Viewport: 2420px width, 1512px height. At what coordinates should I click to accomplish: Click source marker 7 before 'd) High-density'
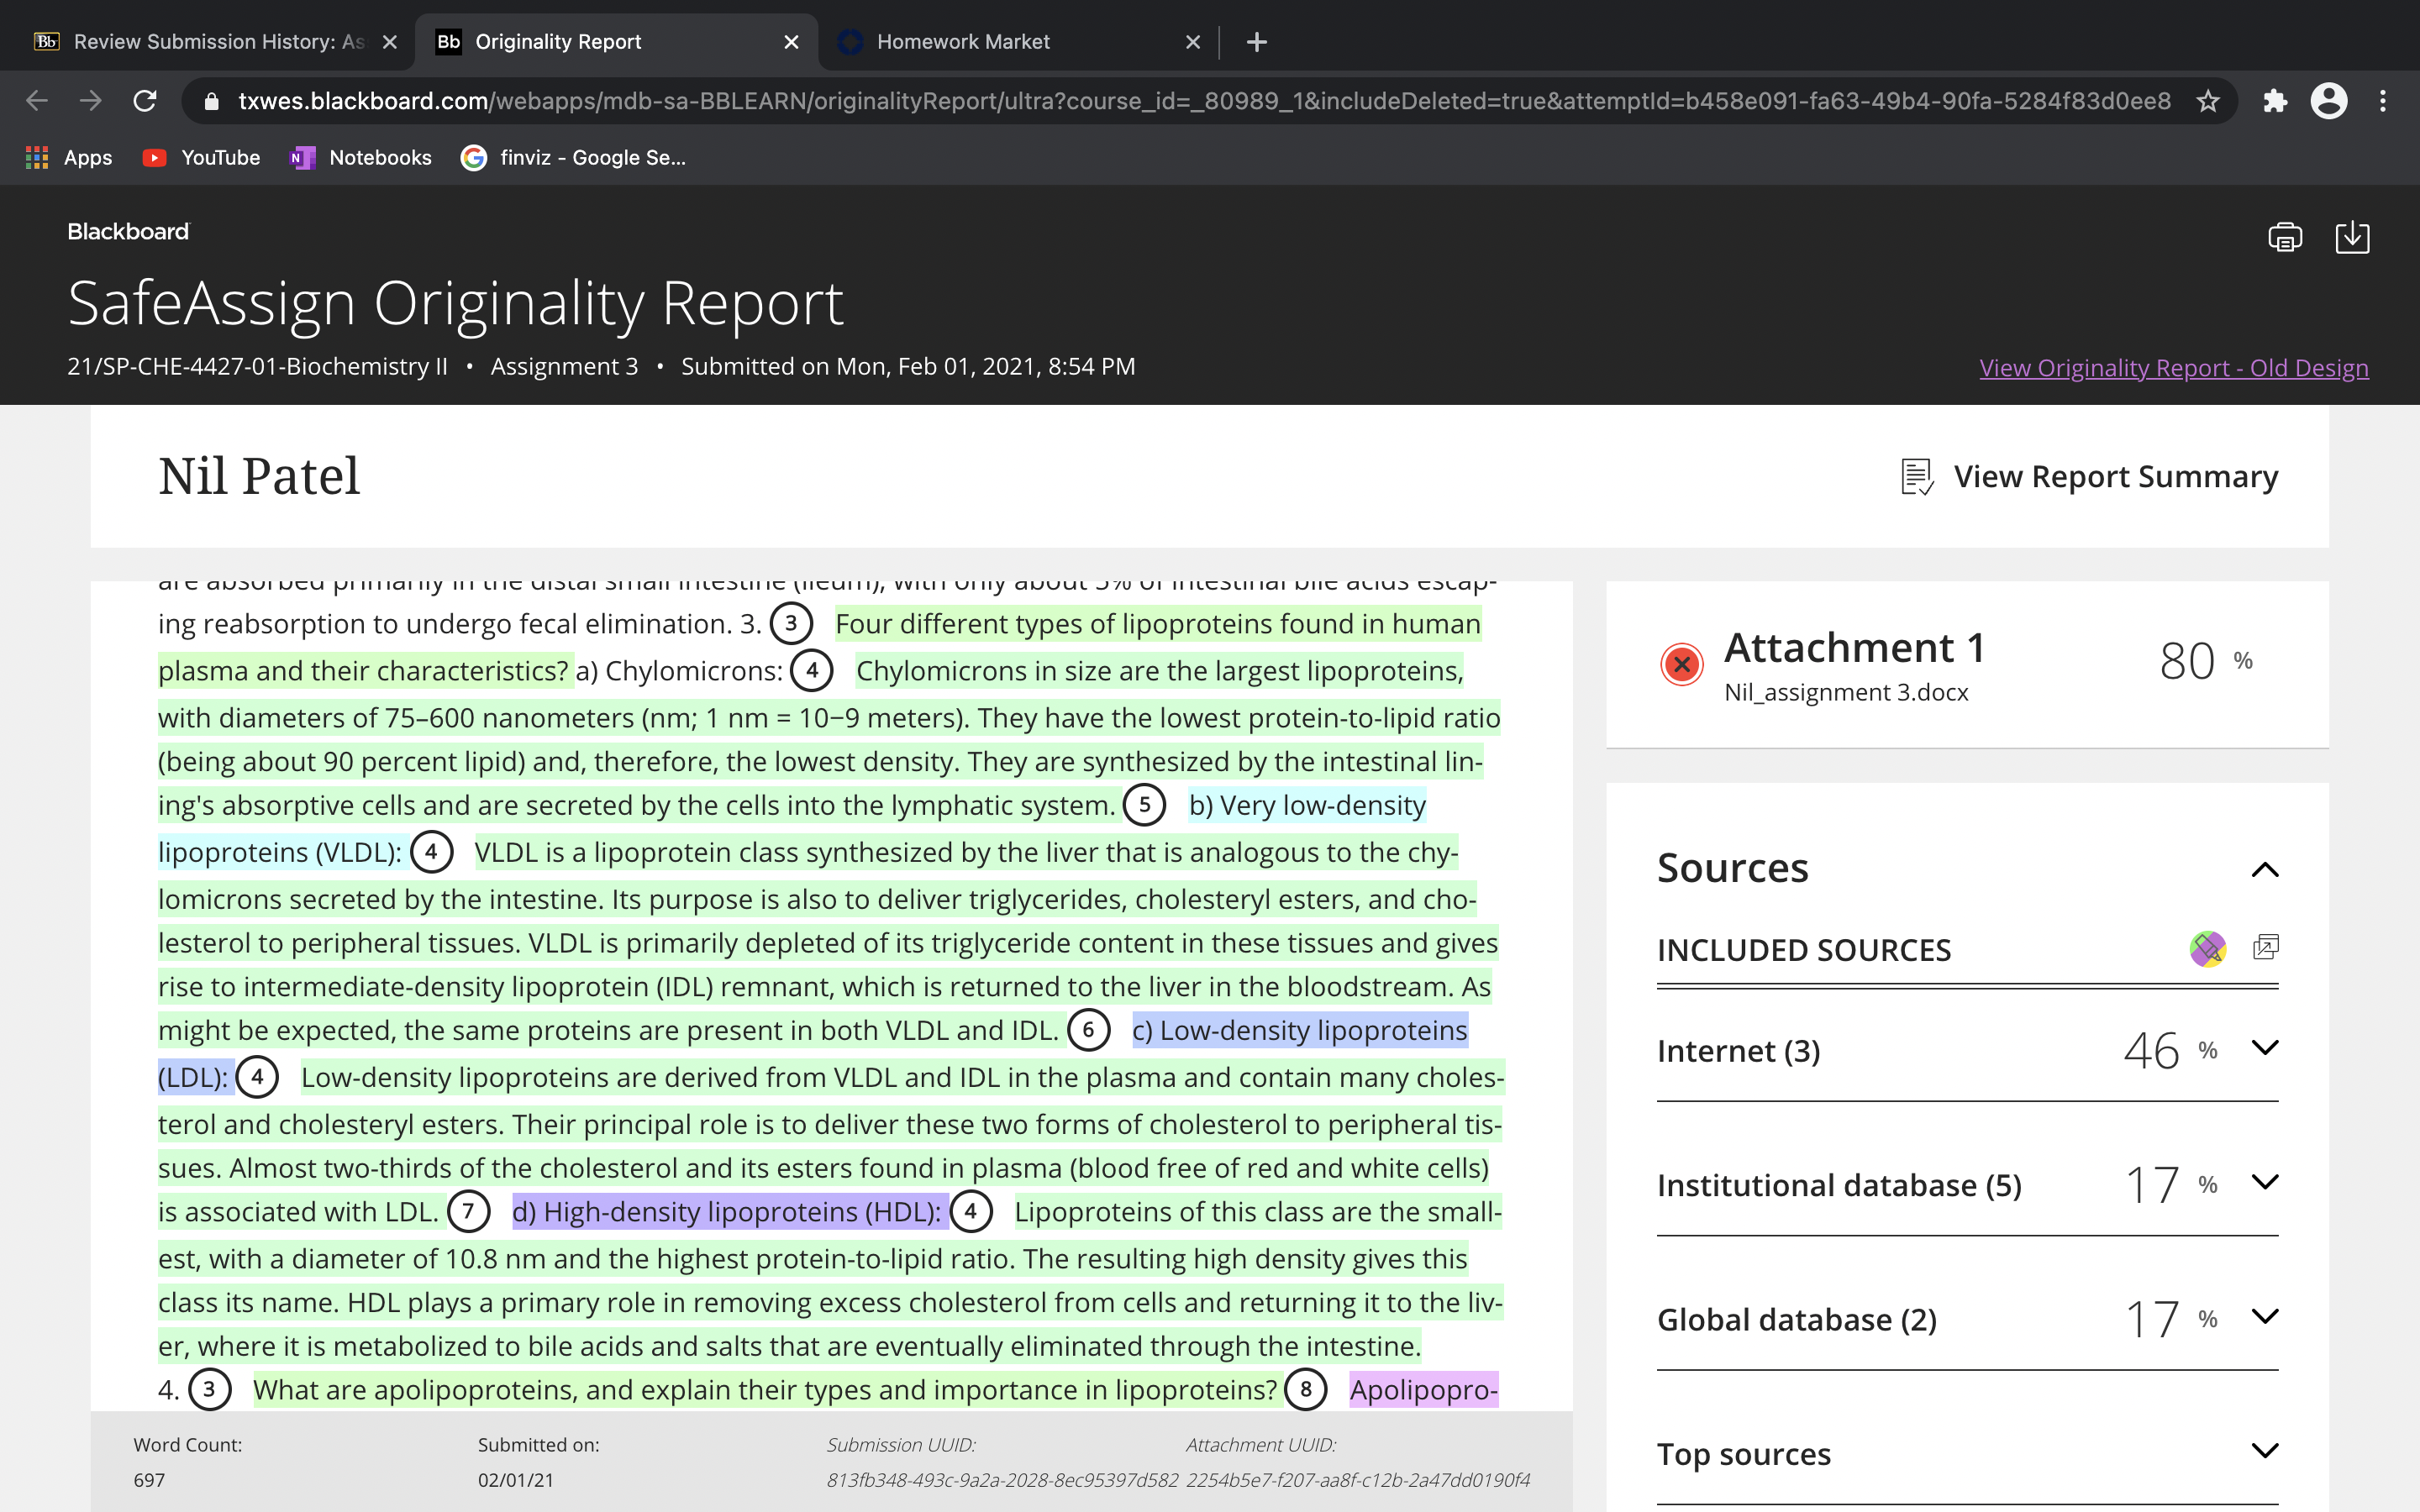coord(468,1212)
